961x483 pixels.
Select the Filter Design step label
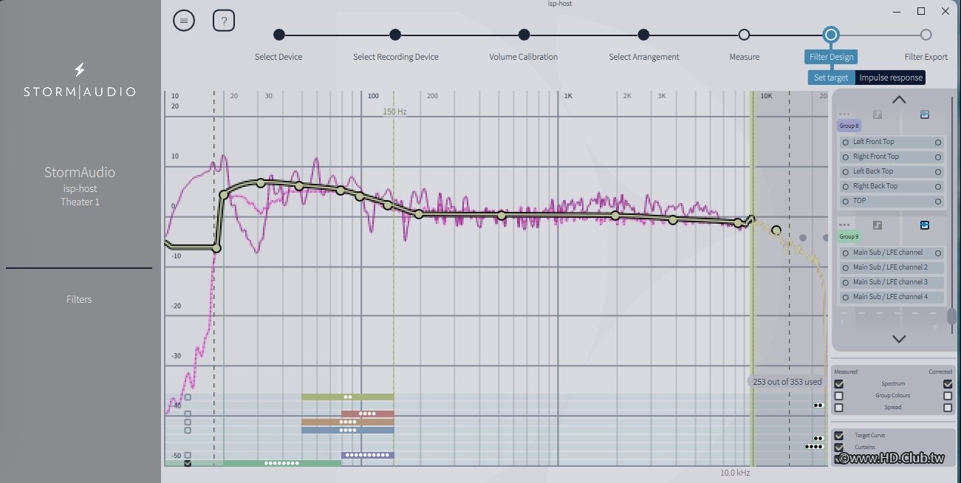tap(831, 57)
